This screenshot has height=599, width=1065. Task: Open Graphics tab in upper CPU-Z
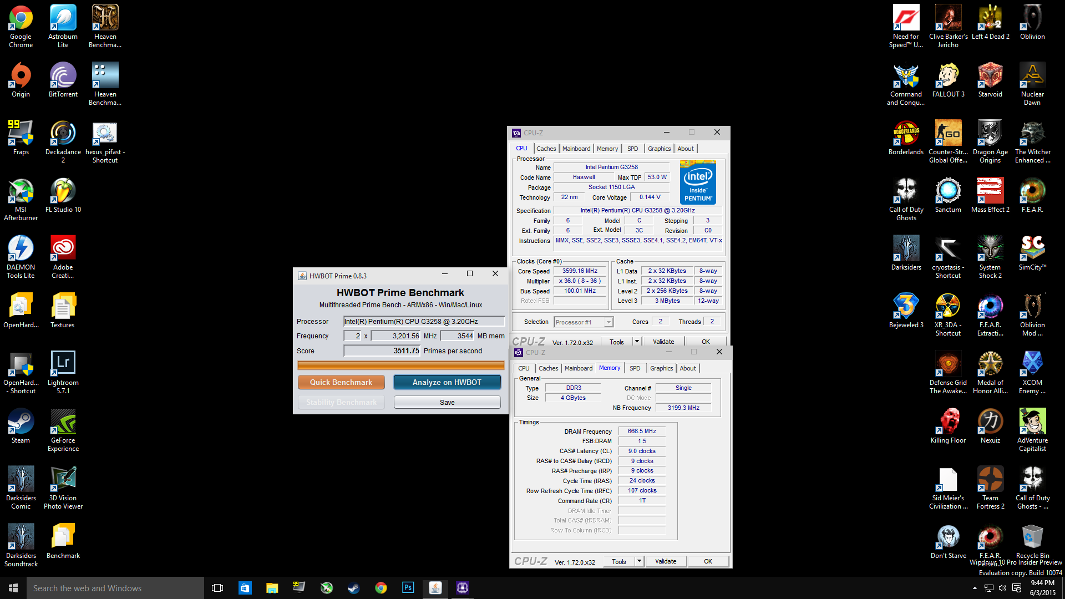tap(659, 149)
